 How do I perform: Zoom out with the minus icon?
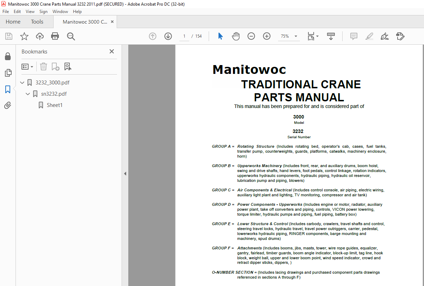(x=251, y=36)
